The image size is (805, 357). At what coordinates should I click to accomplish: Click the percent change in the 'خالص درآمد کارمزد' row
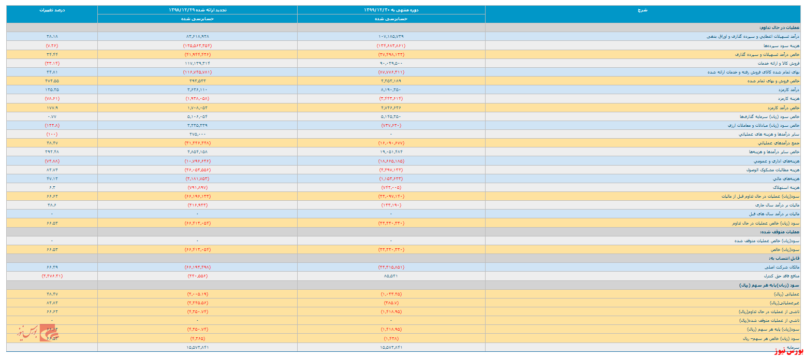pos(52,108)
